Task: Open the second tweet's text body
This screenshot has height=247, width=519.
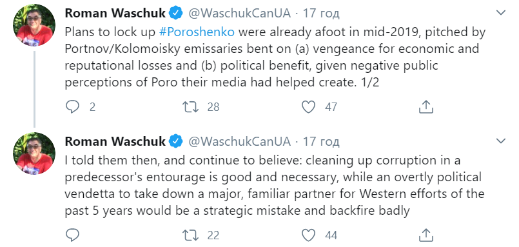Action: point(275,185)
